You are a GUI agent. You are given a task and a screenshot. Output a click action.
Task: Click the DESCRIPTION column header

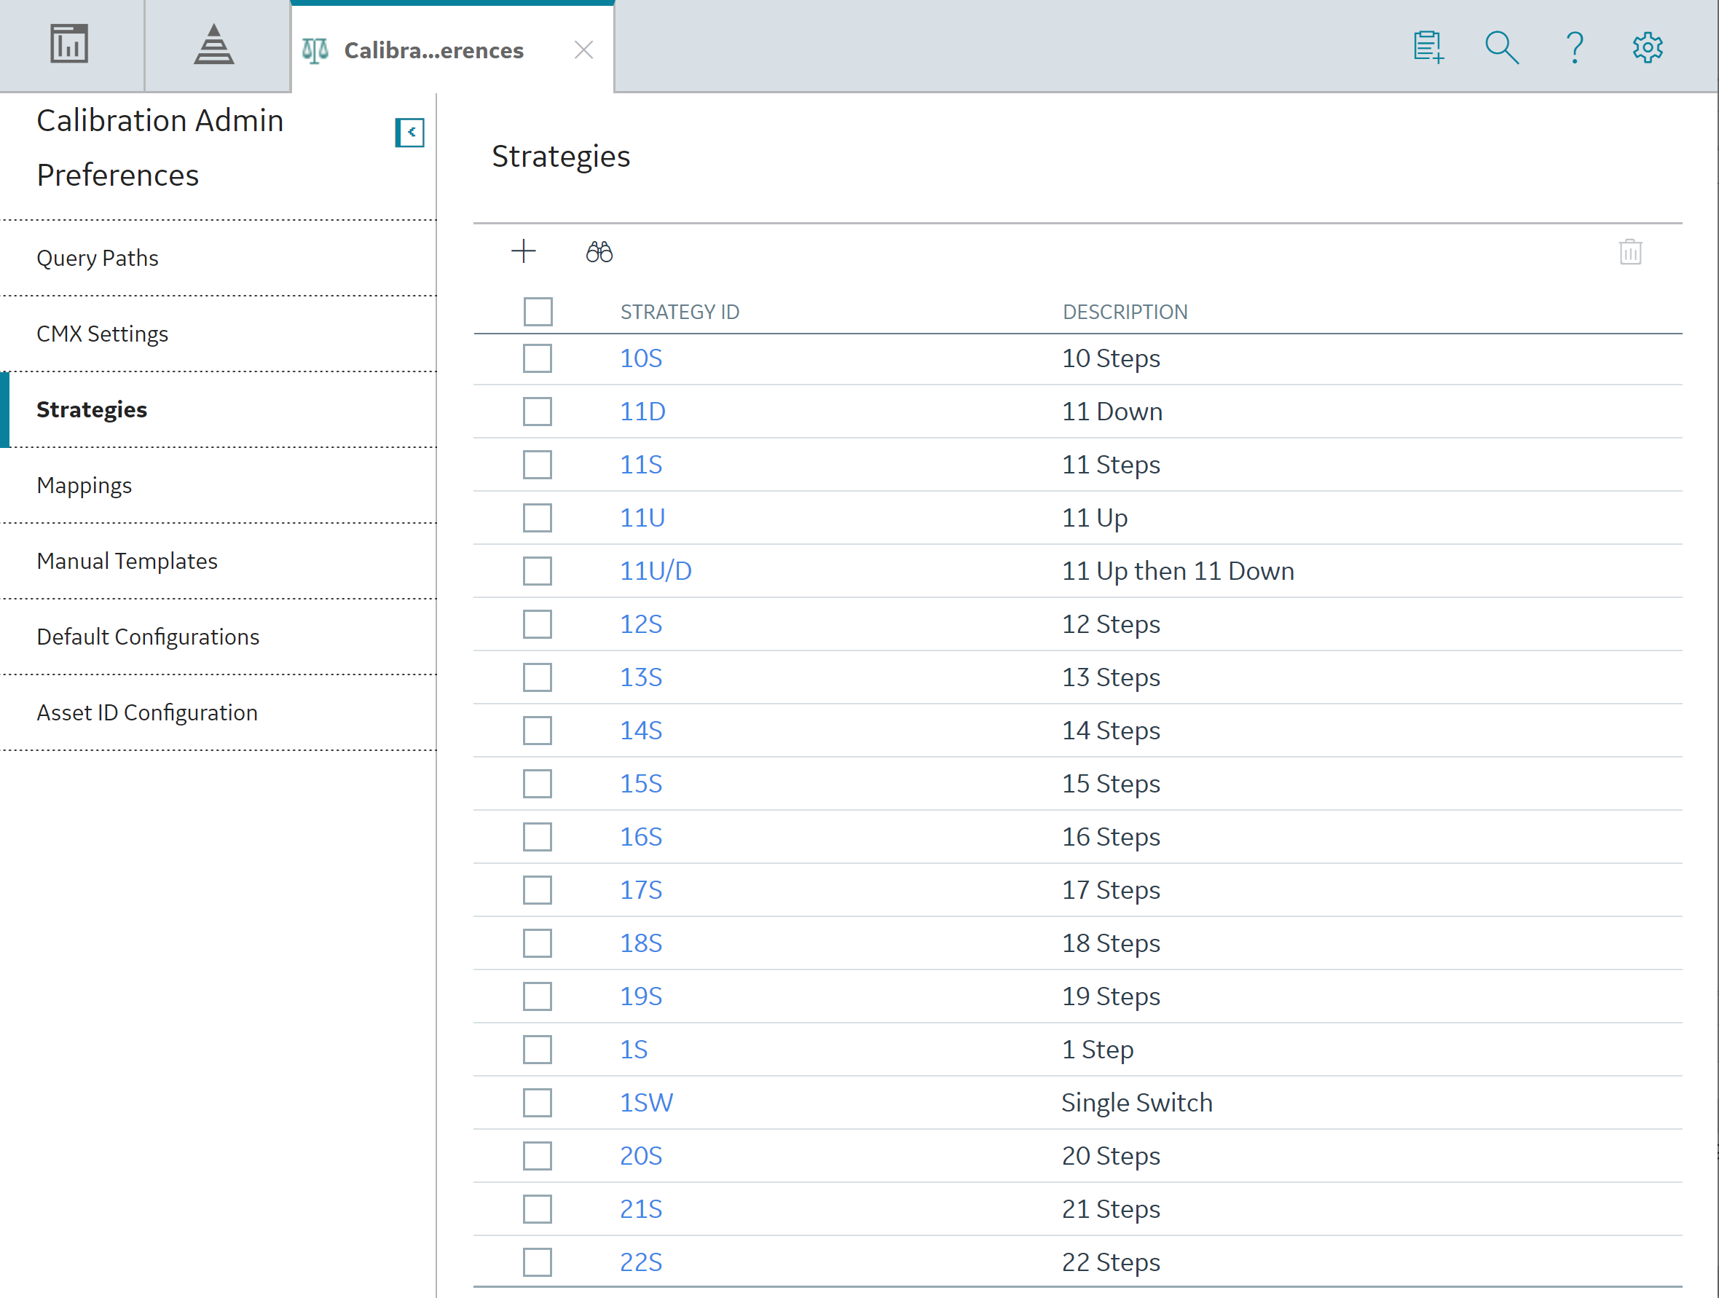(1125, 312)
